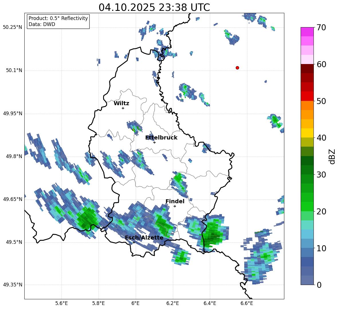The image size is (339, 309).
Task: Click the colorbar '10' tick label
Action: (321, 248)
